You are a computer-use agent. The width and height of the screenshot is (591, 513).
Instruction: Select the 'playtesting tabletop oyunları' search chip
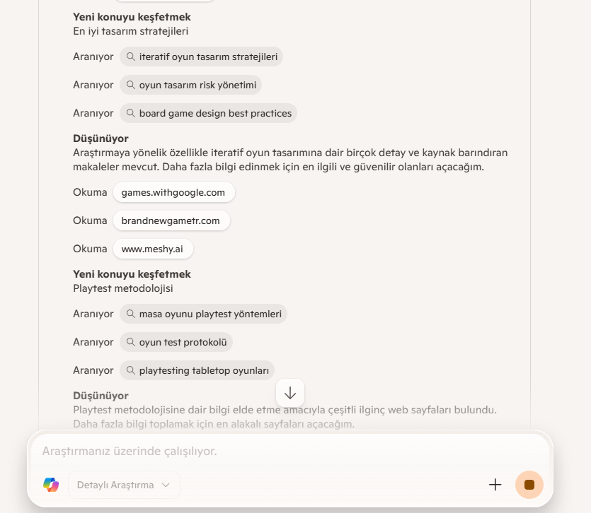pyautogui.click(x=197, y=370)
